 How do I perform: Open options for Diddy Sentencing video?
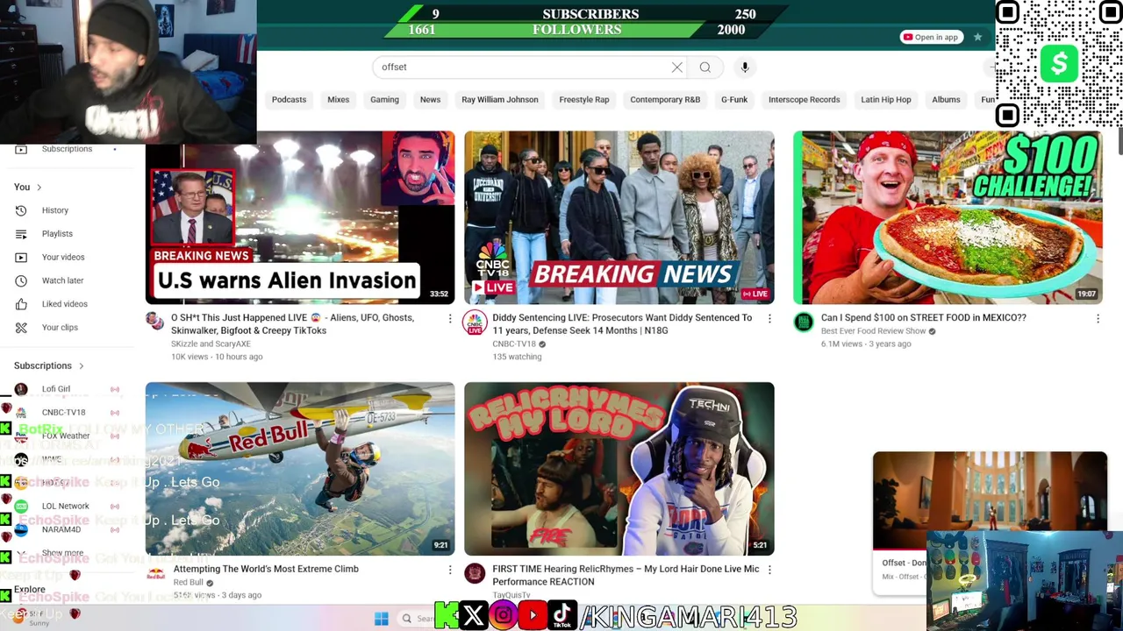[769, 318]
